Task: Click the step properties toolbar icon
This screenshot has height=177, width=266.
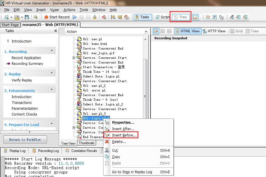Action: pyautogui.click(x=221, y=17)
